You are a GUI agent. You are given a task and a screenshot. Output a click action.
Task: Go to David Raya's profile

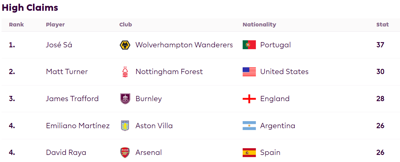[x=66, y=152]
